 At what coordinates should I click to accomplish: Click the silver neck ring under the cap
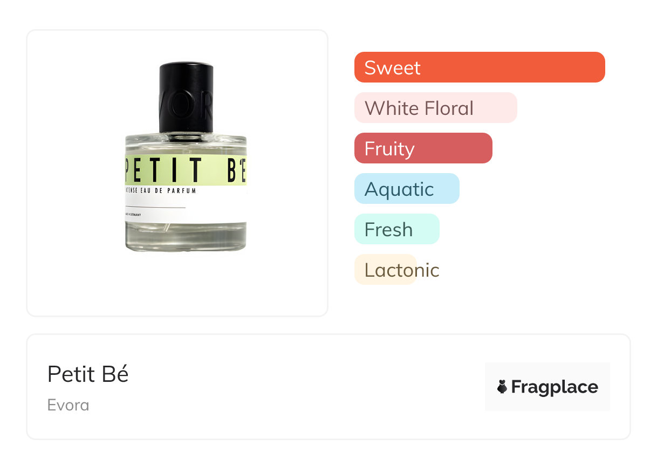pos(186,137)
